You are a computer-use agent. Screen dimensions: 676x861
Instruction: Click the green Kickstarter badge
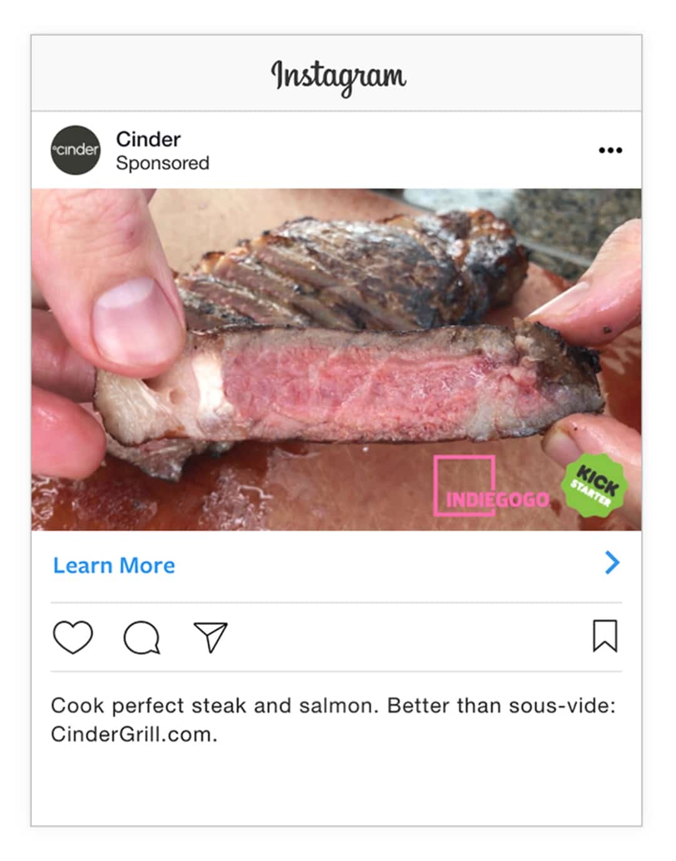pyautogui.click(x=594, y=486)
